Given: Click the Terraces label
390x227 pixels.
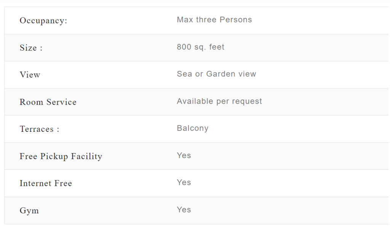Looking at the screenshot, I should [39, 129].
